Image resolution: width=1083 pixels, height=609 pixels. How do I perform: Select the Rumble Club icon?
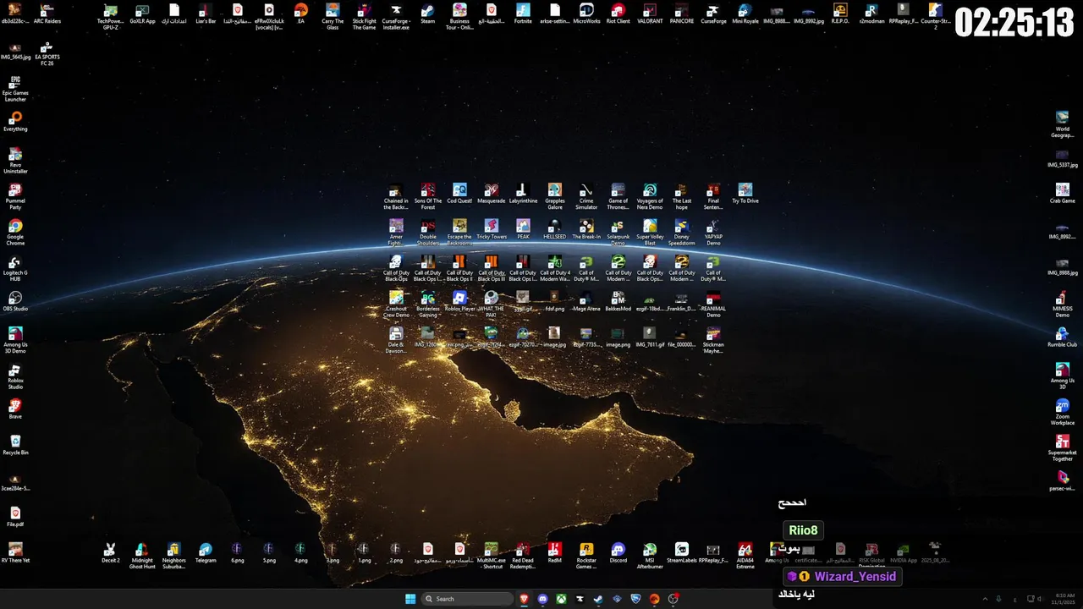tap(1062, 337)
